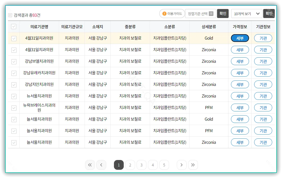Jump to first page with double-left arrow icon
Image resolution: width=282 pixels, height=178 pixels.
pyautogui.click(x=90, y=165)
